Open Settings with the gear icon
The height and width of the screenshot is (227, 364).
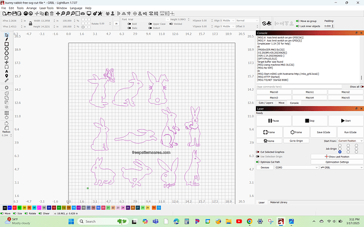95,14
